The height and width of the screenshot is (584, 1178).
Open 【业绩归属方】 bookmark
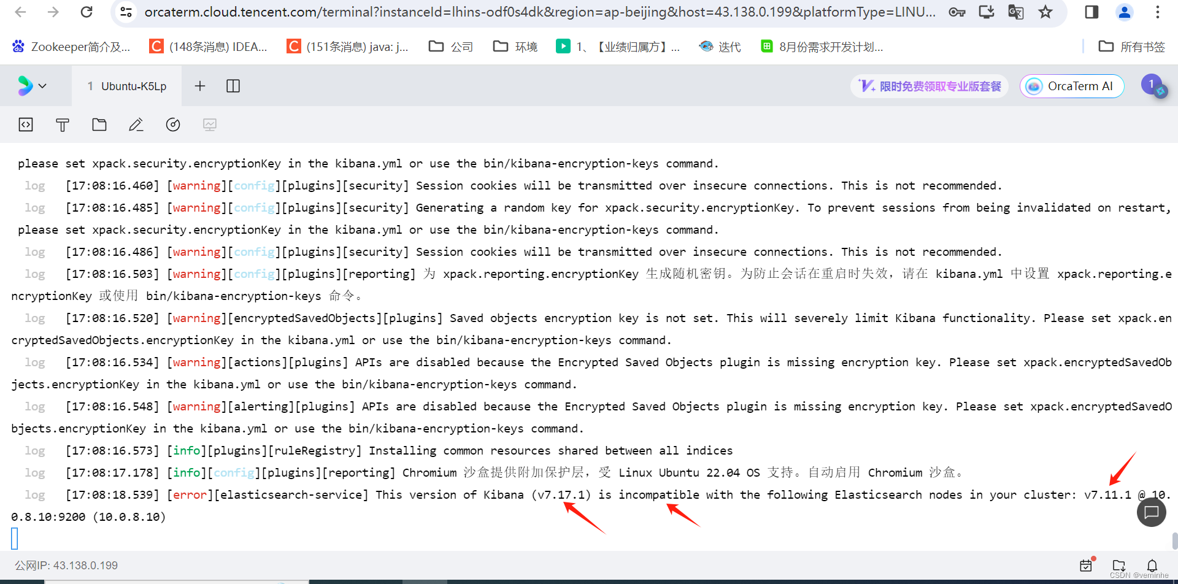[618, 47]
